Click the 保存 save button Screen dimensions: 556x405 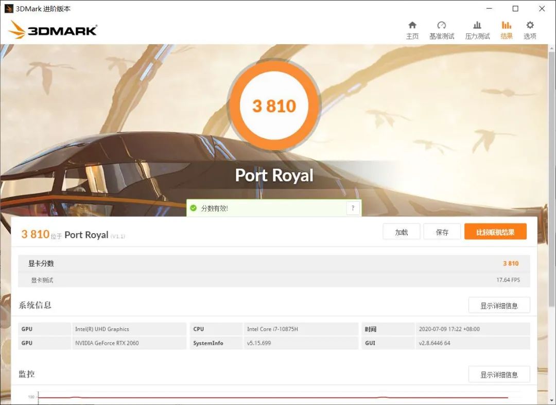coord(442,232)
